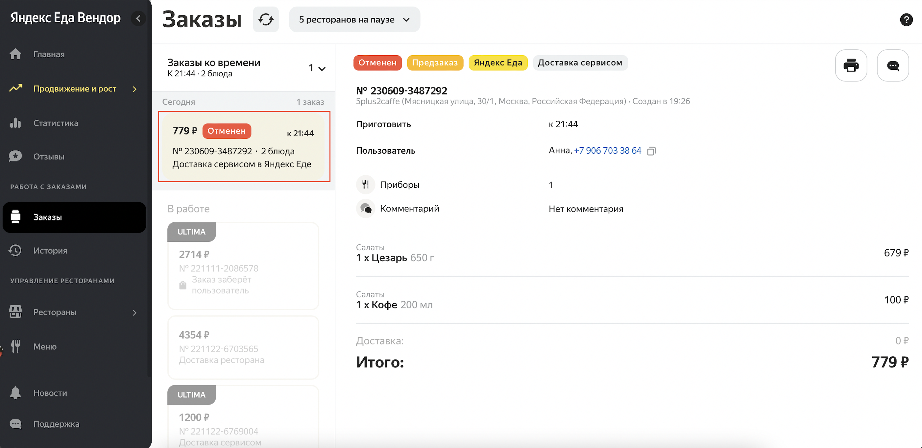The image size is (922, 448).
Task: Click the Сегодня group header
Action: [178, 102]
